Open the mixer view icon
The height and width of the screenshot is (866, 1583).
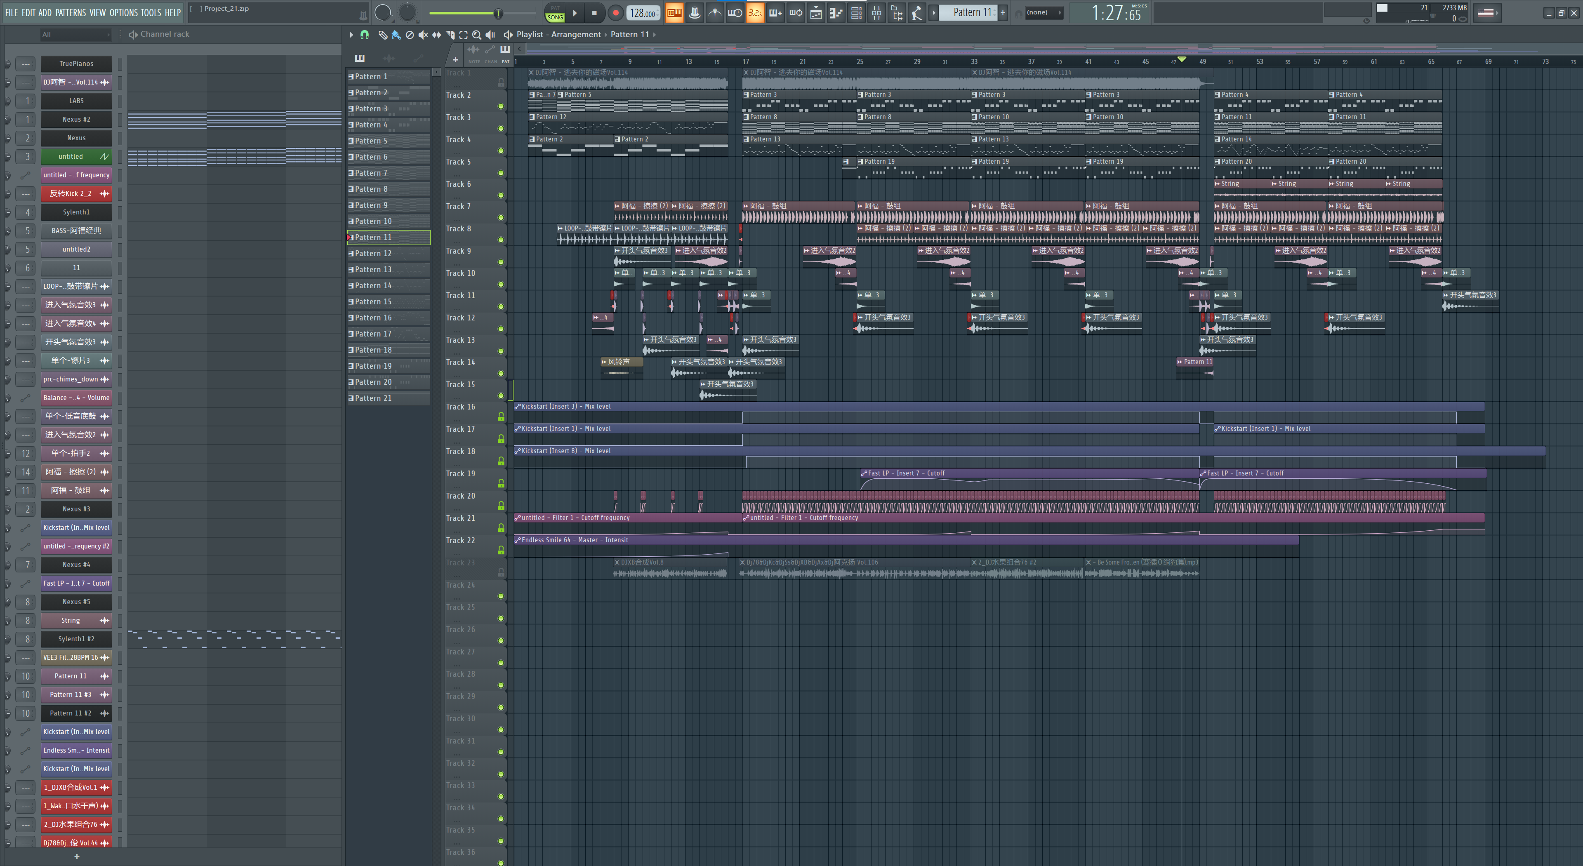(x=877, y=12)
